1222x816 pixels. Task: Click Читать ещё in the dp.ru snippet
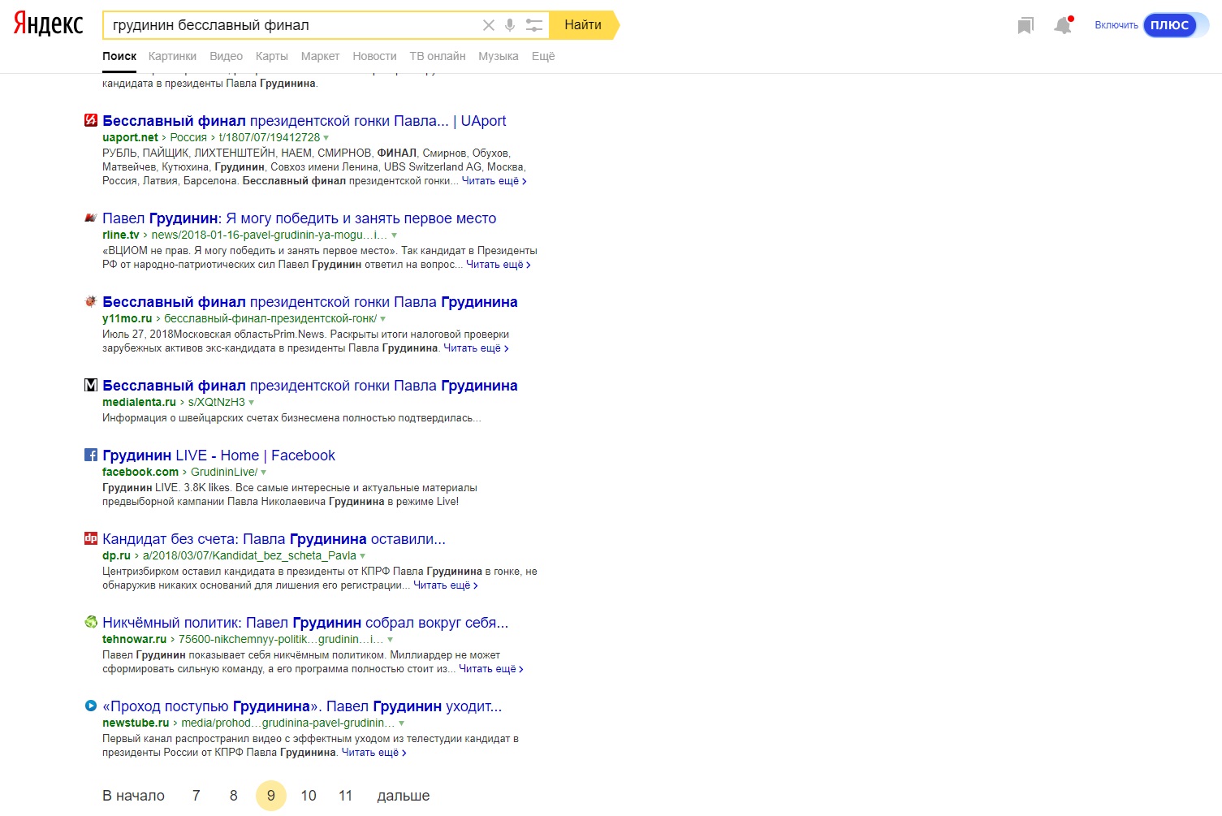coord(446,585)
